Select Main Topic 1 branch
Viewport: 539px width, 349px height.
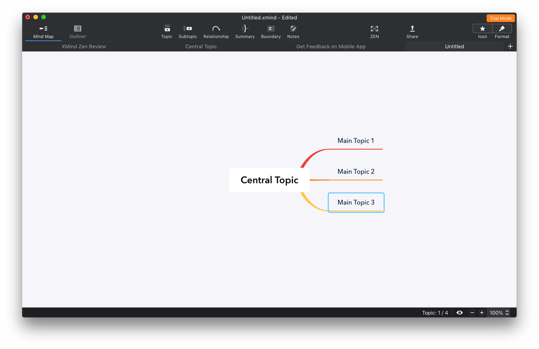tap(356, 141)
